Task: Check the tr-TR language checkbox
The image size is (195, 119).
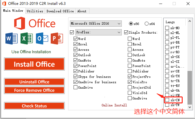Action: coord(167,81)
